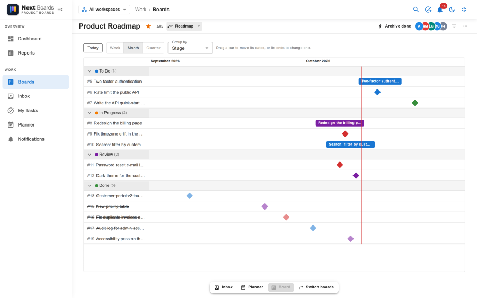Click the Search: filter by custom bar

[x=350, y=145]
